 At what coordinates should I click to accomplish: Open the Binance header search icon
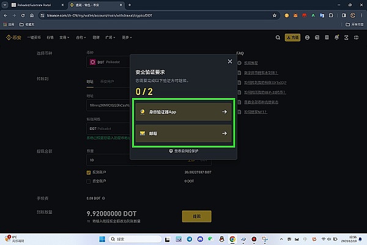coord(278,37)
